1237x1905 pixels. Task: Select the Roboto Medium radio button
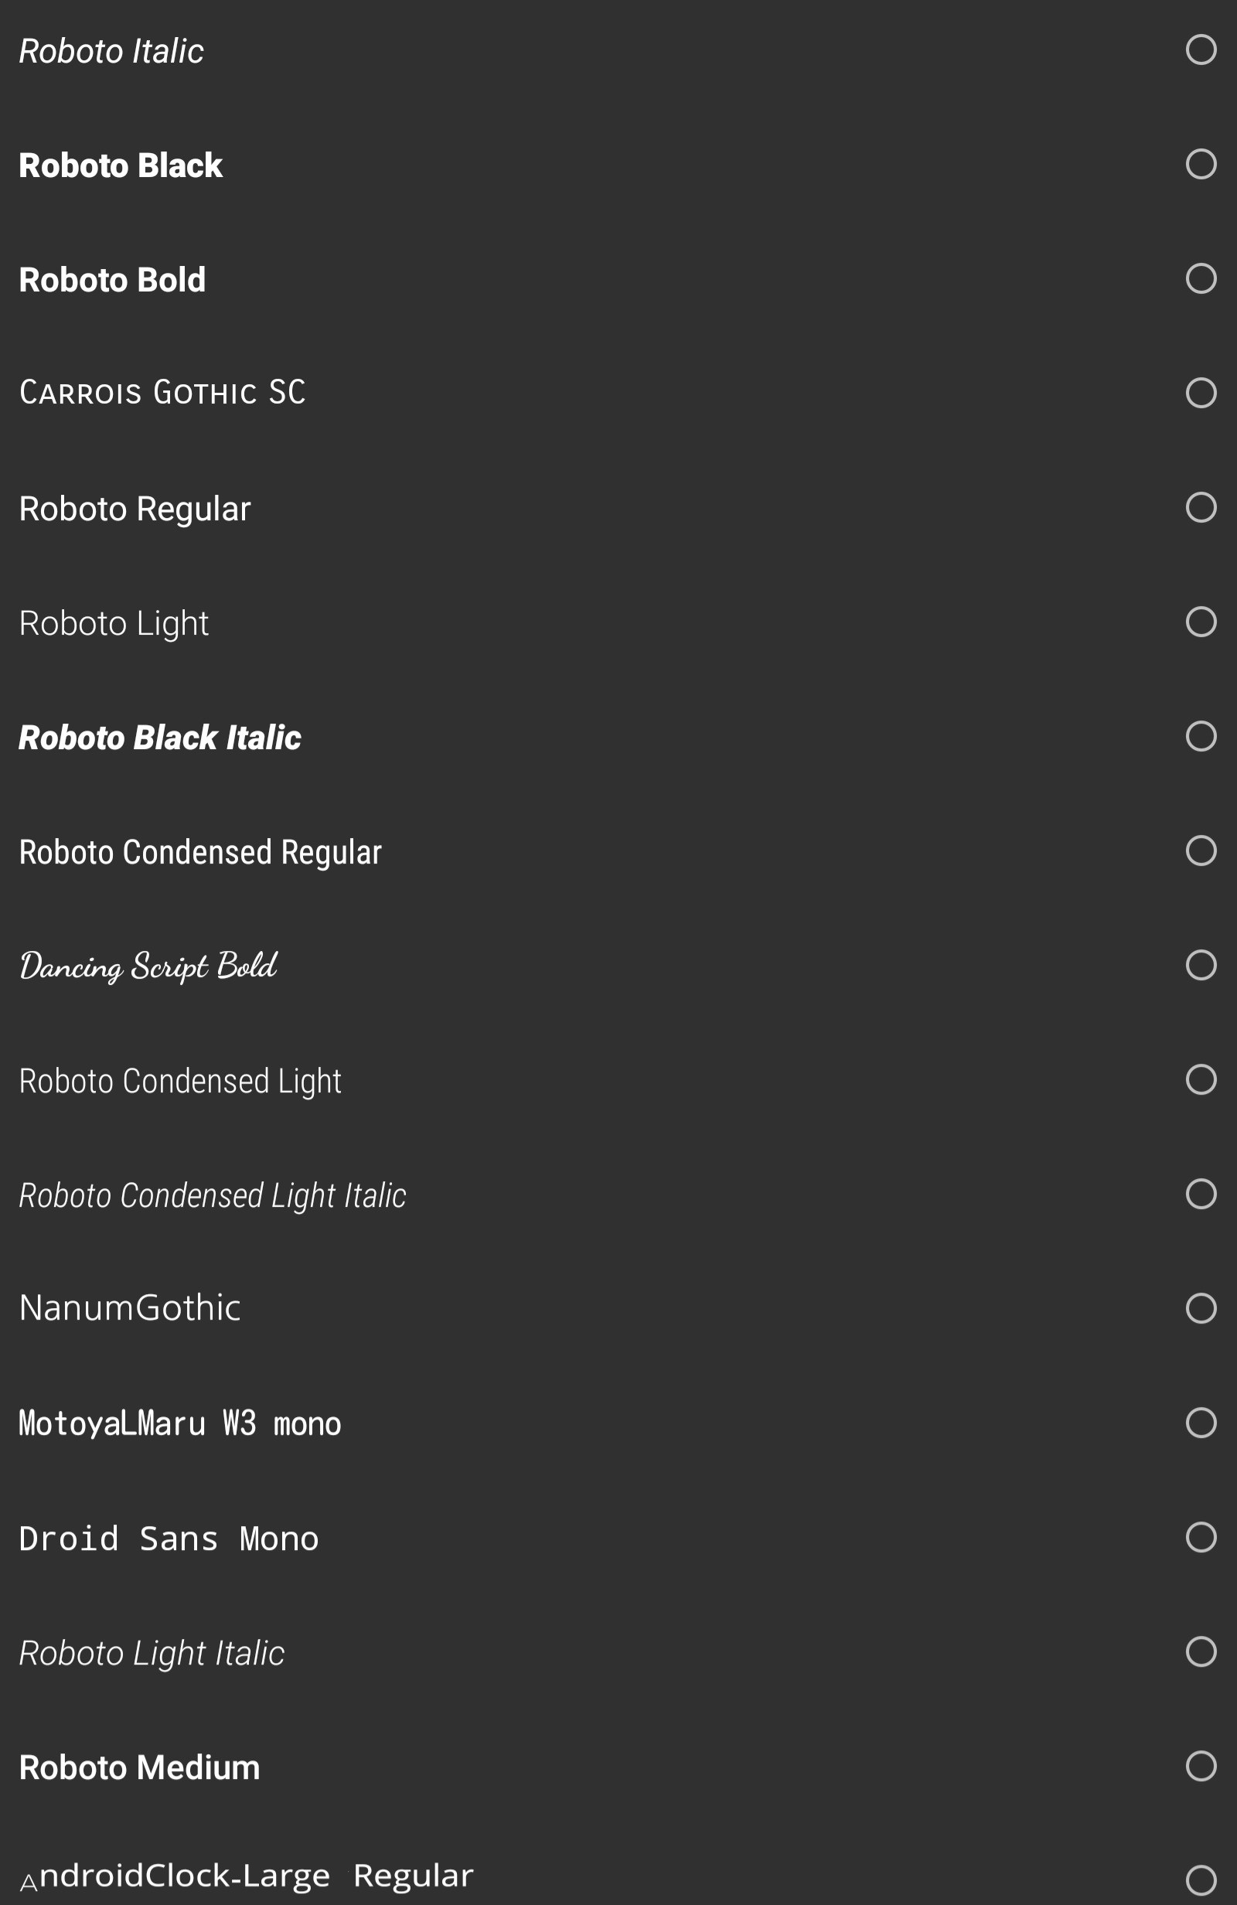point(1200,1766)
